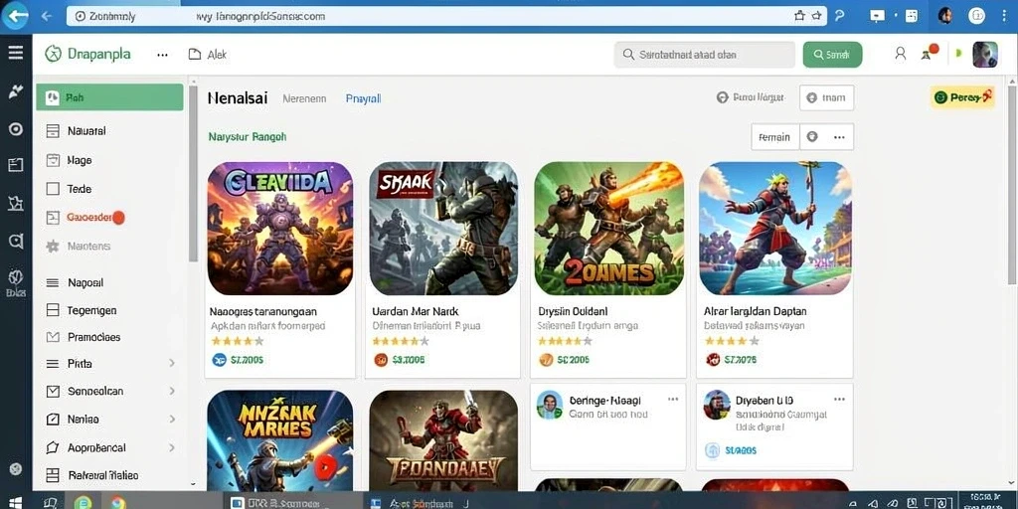The width and height of the screenshot is (1018, 509).
Task: Click the browser back arrow button
Action: click(16, 16)
